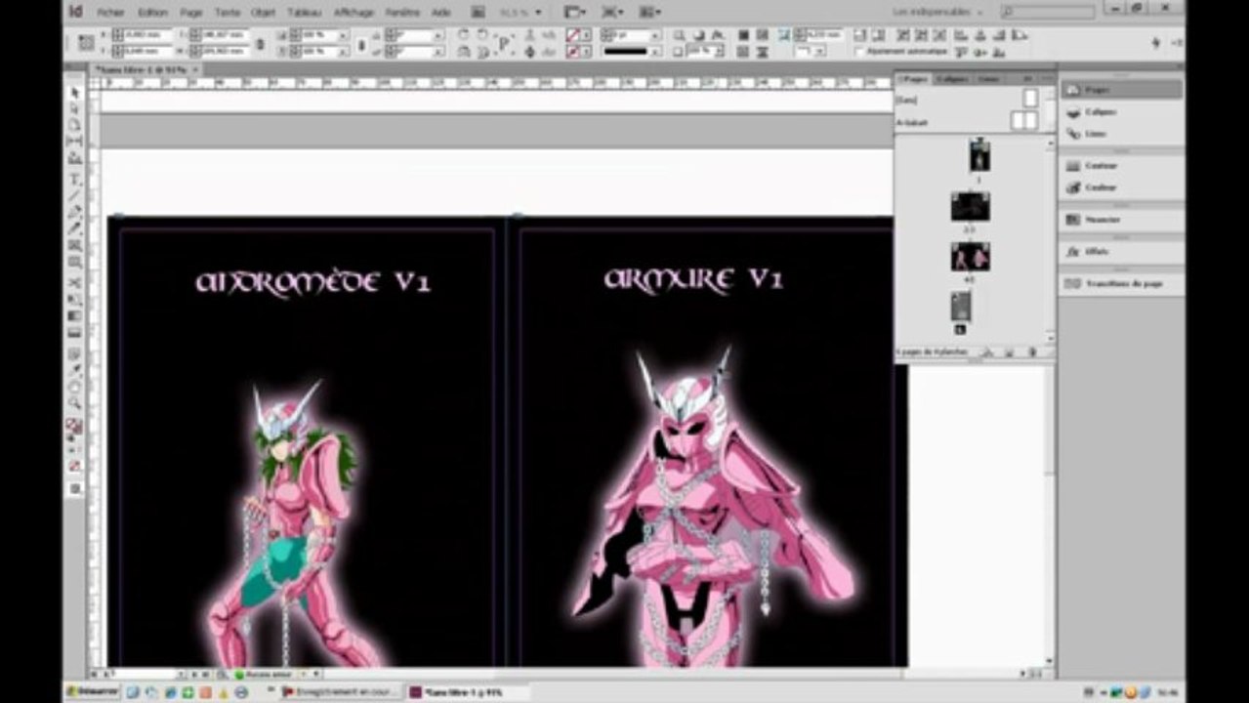Select pages 4-5 spread thumbnail

pyautogui.click(x=970, y=257)
